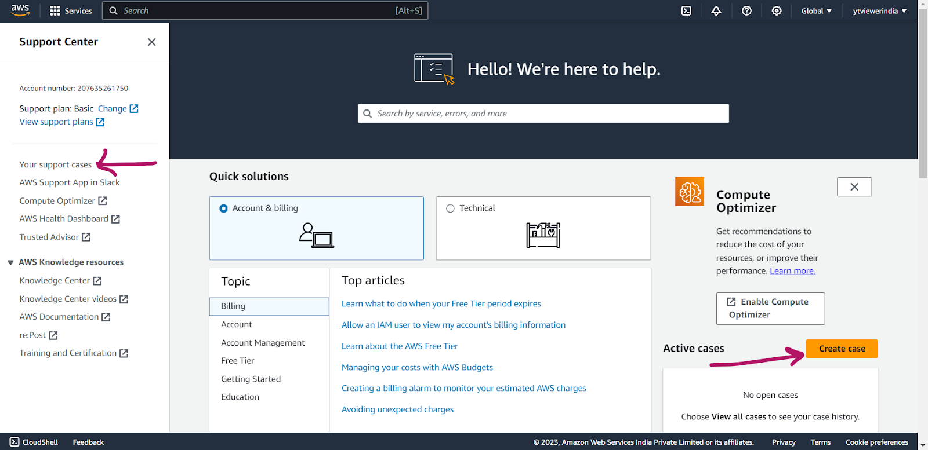Click external icon next to Training and Certification
The height and width of the screenshot is (450, 928).
pyautogui.click(x=124, y=353)
